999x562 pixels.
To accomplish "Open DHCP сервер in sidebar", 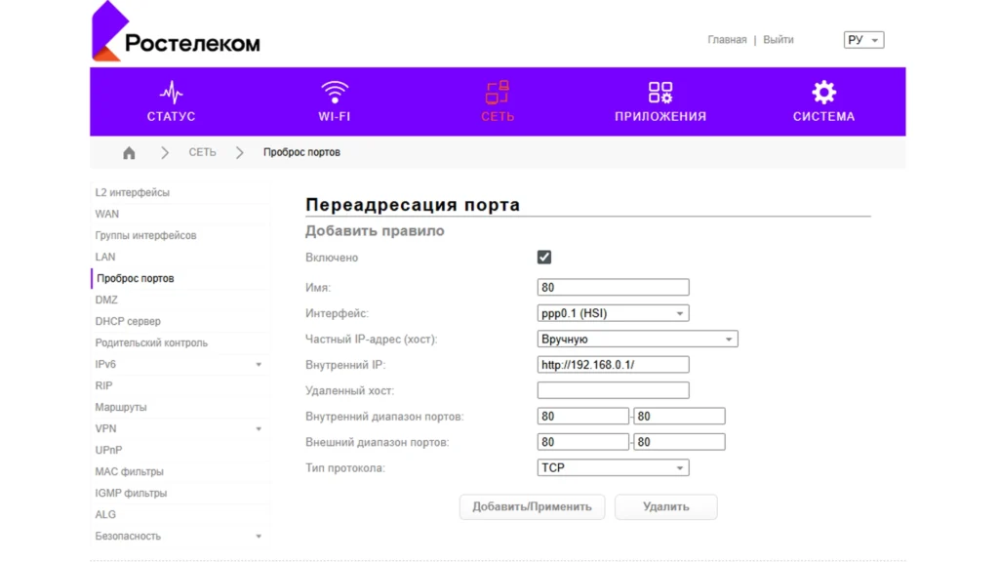I will pos(128,321).
